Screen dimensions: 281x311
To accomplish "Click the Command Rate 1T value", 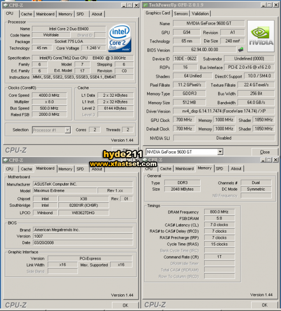I will [219, 257].
